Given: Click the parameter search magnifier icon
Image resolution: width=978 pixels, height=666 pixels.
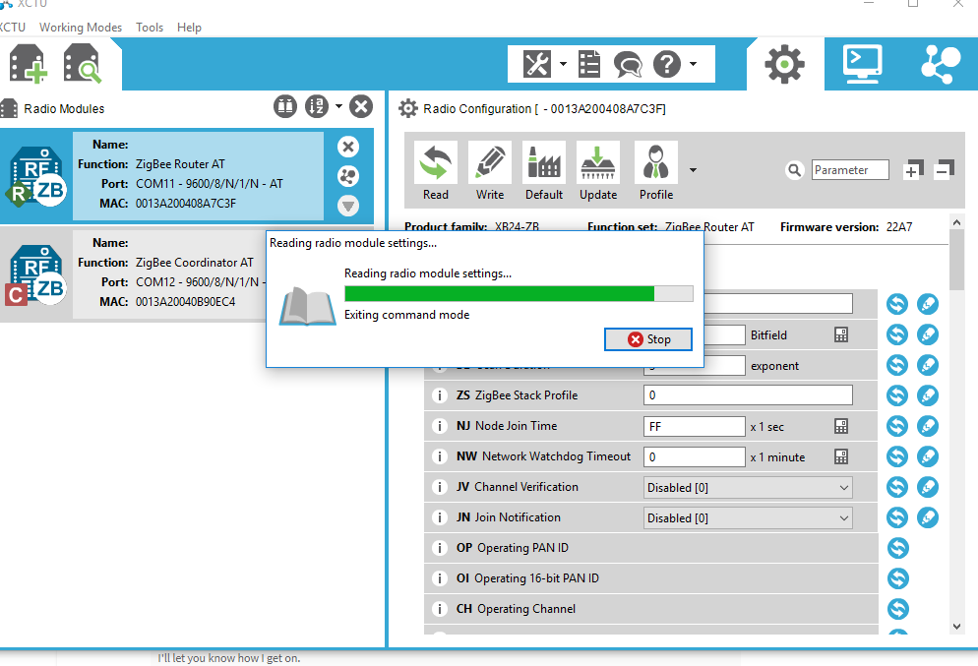Looking at the screenshot, I should coord(795,169).
